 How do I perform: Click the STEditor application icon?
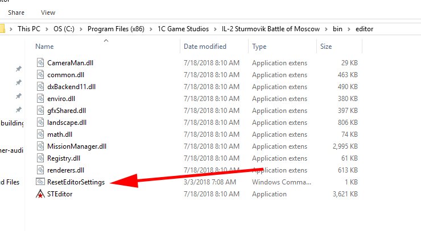40,194
